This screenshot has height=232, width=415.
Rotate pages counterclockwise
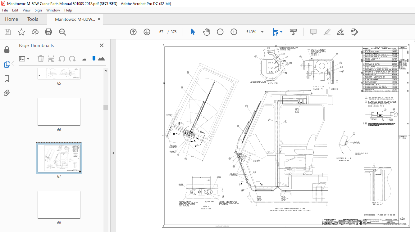pos(62,59)
